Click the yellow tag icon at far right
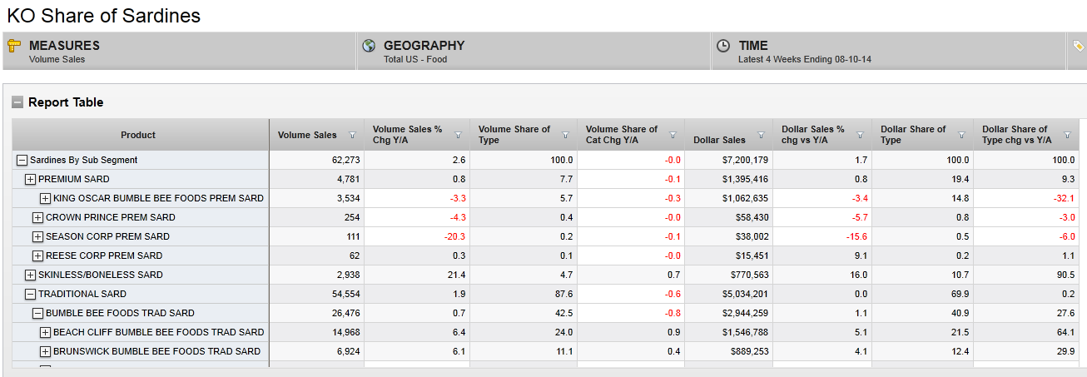 (1079, 47)
